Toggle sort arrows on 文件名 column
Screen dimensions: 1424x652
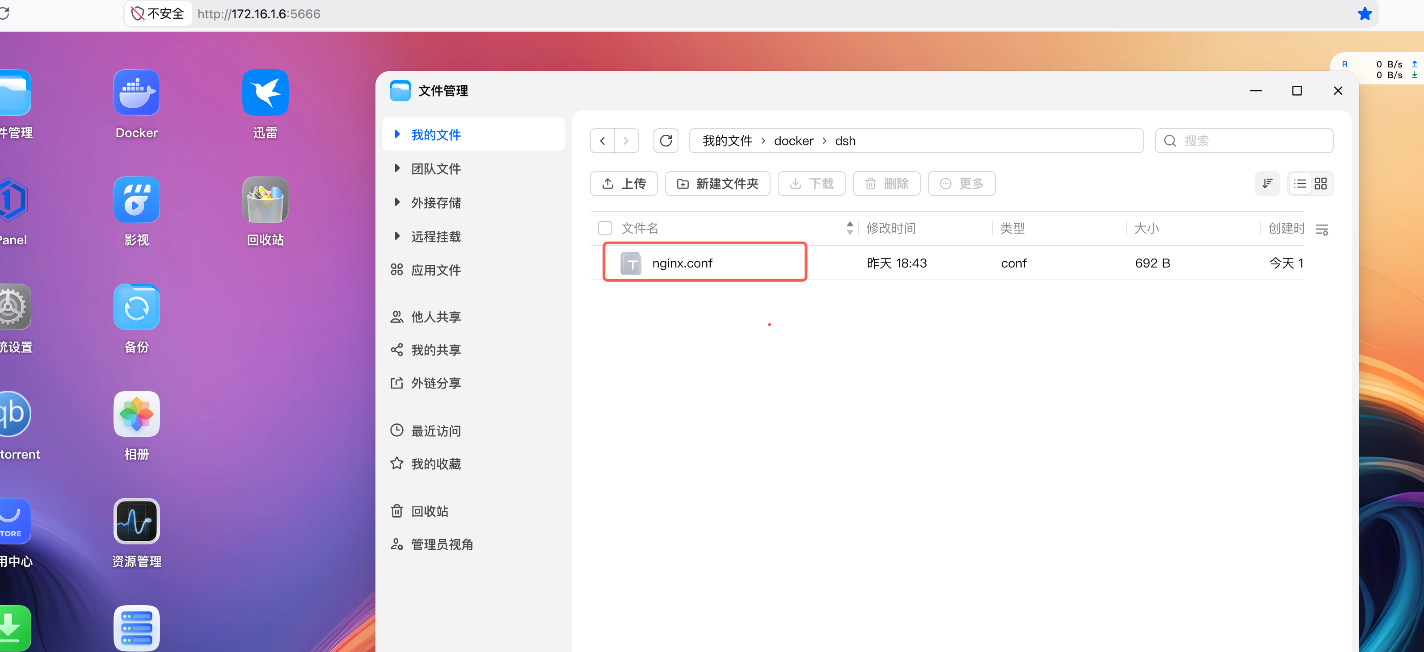click(850, 228)
